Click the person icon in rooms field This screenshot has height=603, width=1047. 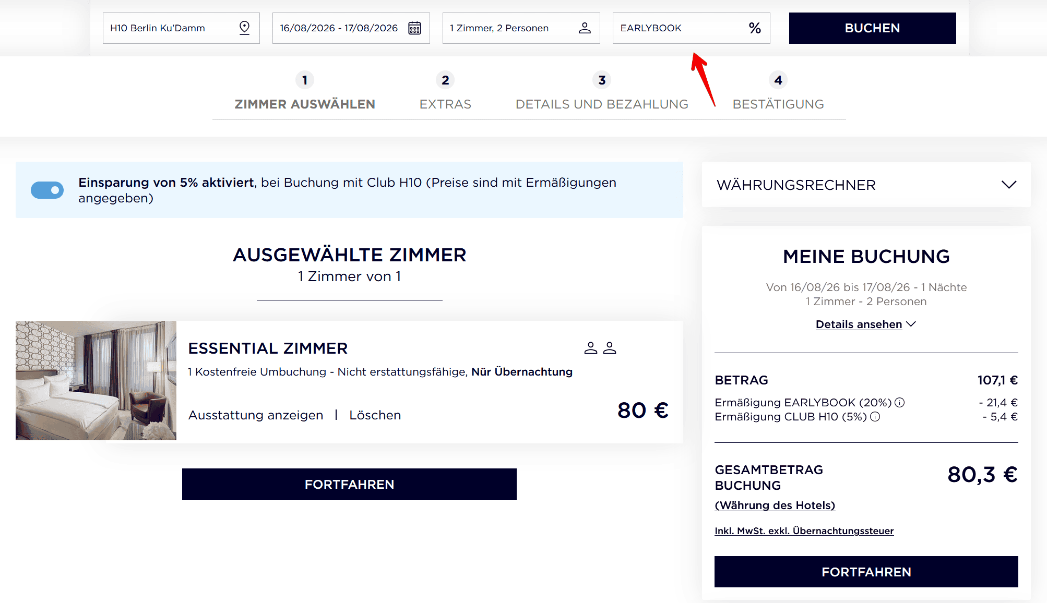coord(585,28)
